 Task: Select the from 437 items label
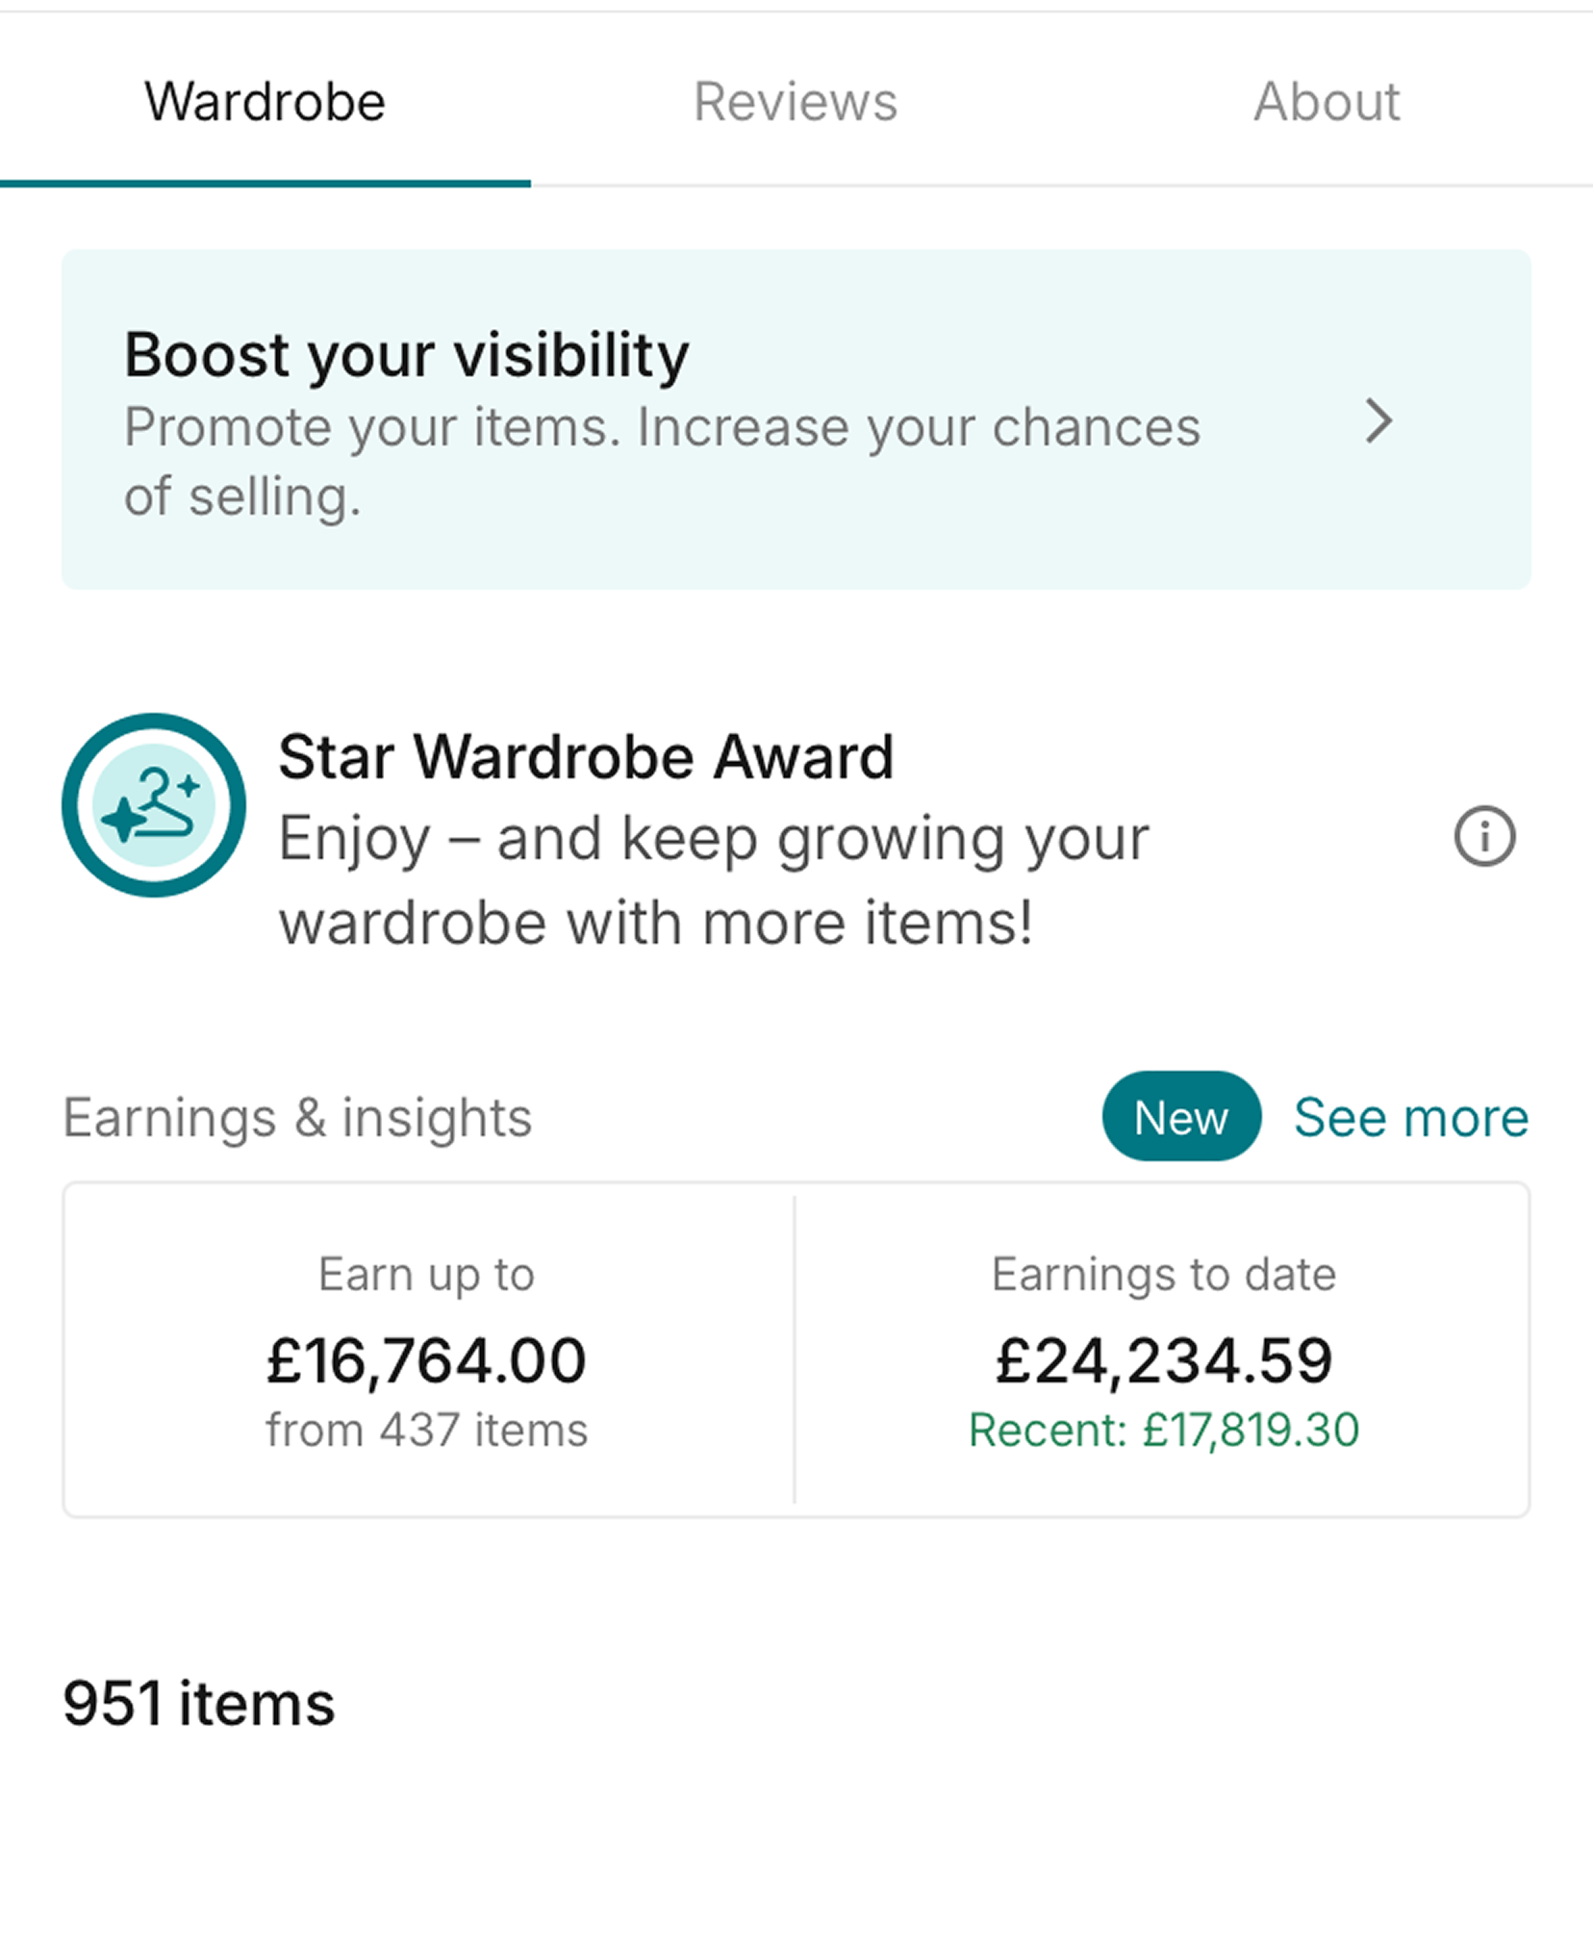pyautogui.click(x=427, y=1430)
